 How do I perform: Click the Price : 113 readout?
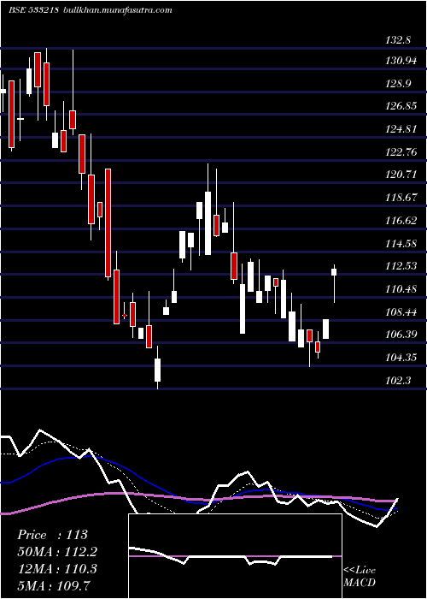click(53, 535)
